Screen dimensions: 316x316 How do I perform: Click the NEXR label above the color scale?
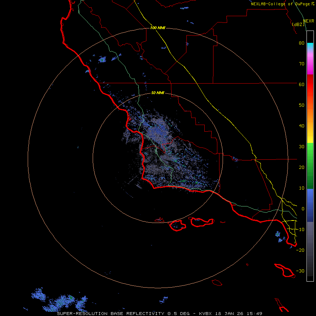tap(309, 21)
